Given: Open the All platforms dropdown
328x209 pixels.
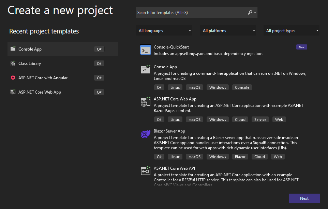Looking at the screenshot, I should tap(228, 31).
